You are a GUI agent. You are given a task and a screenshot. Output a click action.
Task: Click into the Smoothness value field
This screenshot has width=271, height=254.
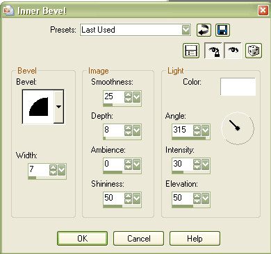[x=113, y=97]
